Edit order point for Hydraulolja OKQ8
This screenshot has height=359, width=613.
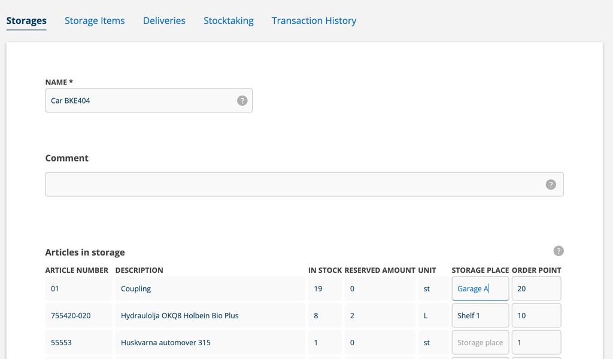(536, 315)
